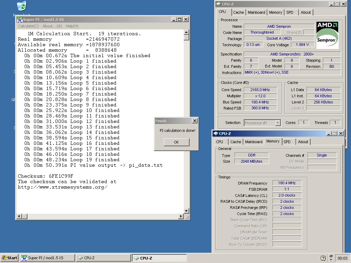Click the CAS# Latency value 2.0 clocks
351x263 pixels.
coord(287,195)
